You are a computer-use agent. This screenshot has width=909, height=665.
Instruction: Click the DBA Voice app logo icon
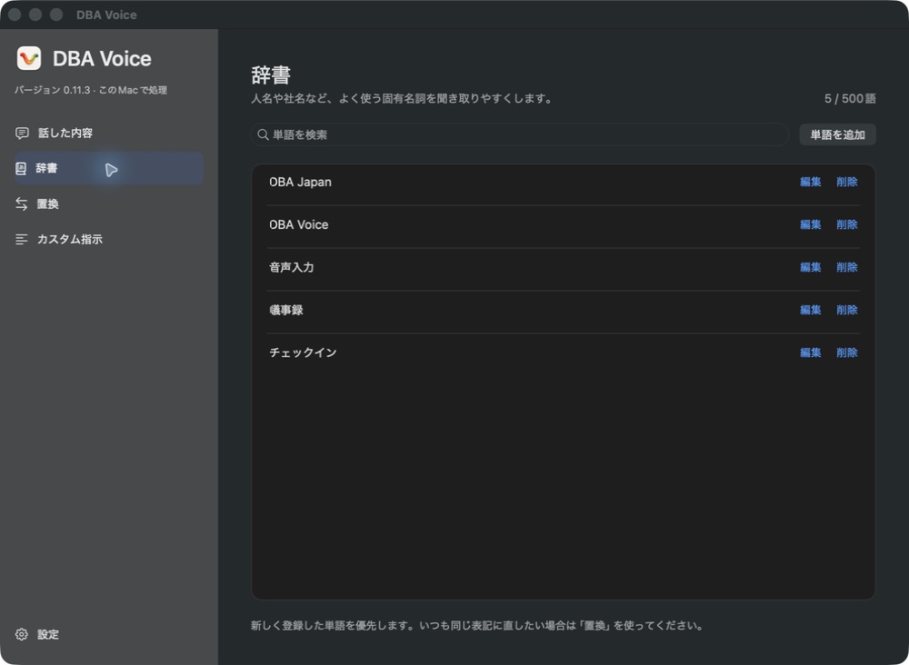(29, 58)
